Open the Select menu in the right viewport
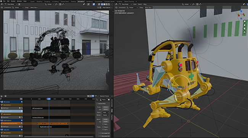248x138 pixels. (140, 4)
